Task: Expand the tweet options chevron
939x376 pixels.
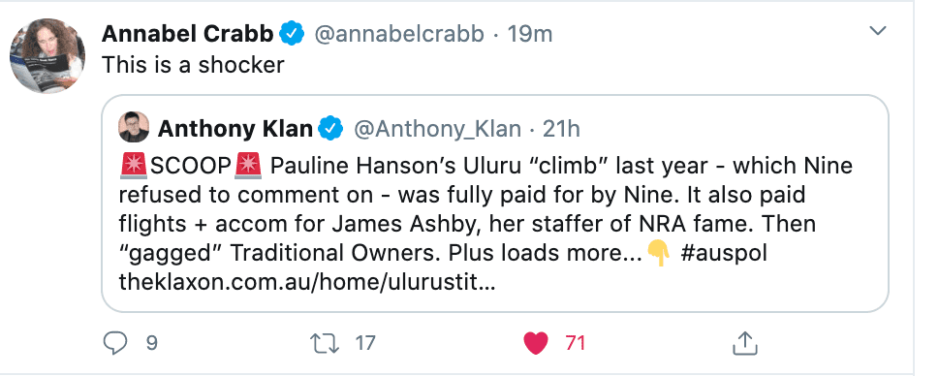Action: [877, 31]
